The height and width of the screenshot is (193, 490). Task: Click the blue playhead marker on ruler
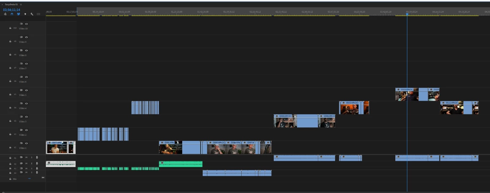[x=407, y=14]
